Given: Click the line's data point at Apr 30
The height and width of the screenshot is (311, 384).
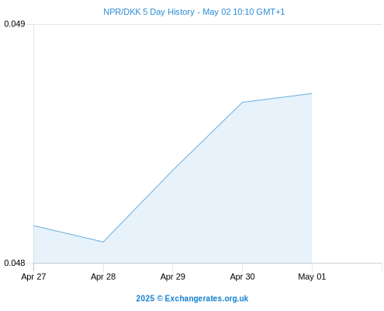Looking at the screenshot, I should (242, 103).
